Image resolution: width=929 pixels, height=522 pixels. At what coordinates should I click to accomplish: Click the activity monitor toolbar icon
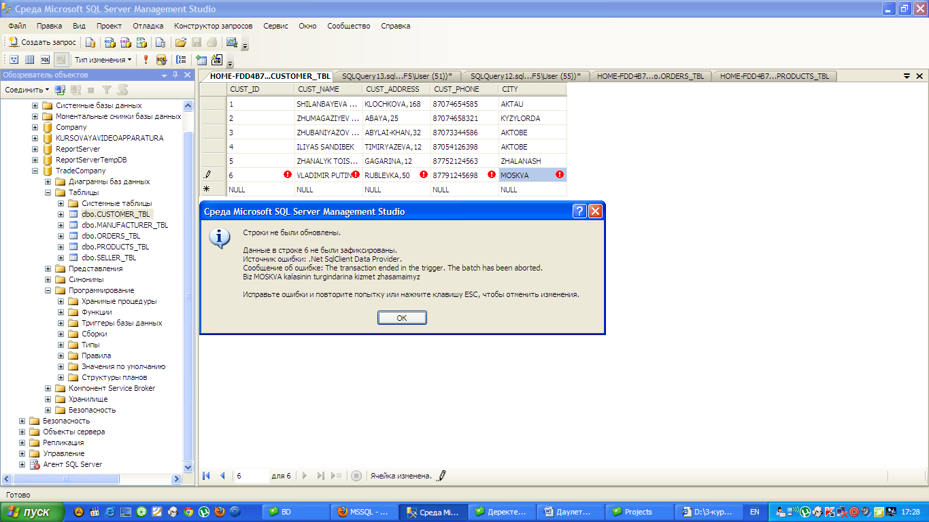pos(232,42)
